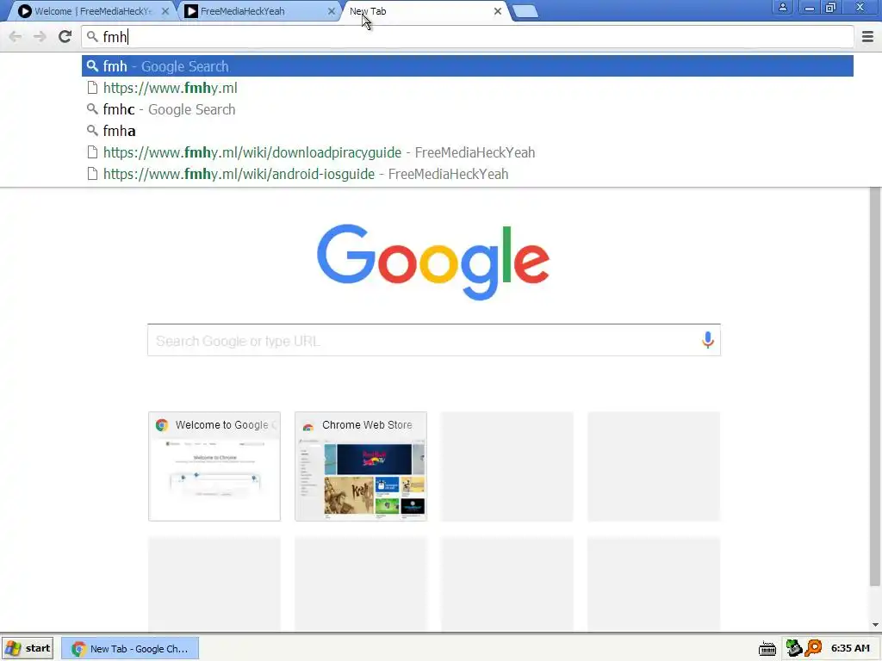
Task: Select the https://www.fmhy.ml suggestion
Action: 468,89
